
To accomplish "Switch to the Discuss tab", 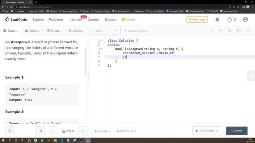I will tap(54, 31).
